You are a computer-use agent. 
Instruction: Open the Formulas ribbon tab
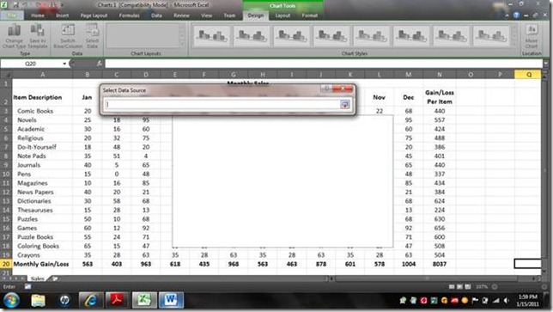[129, 15]
